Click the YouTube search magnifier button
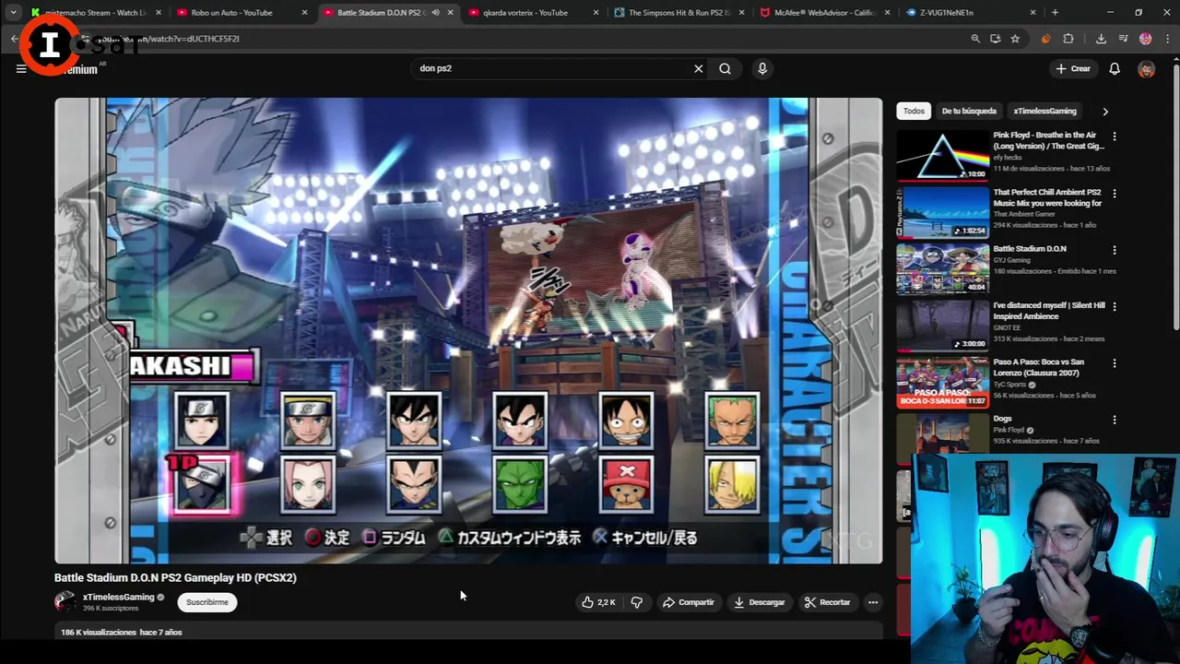This screenshot has width=1180, height=664. (x=726, y=68)
